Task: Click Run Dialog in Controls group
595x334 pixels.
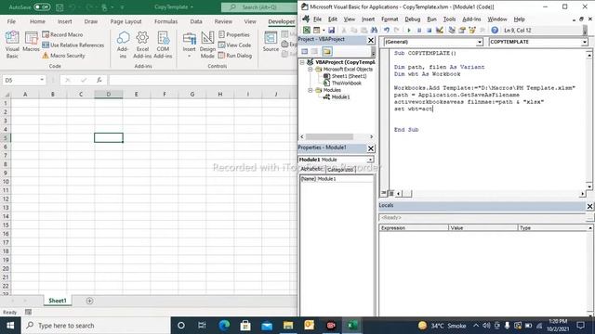Action: (235, 56)
